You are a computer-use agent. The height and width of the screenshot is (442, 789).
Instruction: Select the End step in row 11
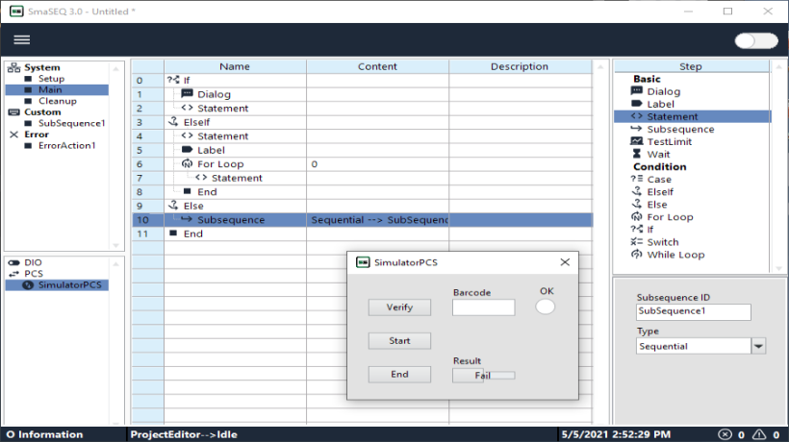click(x=193, y=233)
